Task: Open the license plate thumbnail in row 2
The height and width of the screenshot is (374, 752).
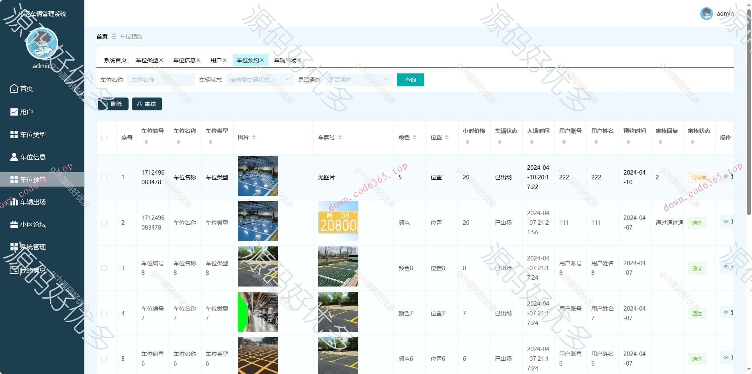Action: tap(338, 221)
